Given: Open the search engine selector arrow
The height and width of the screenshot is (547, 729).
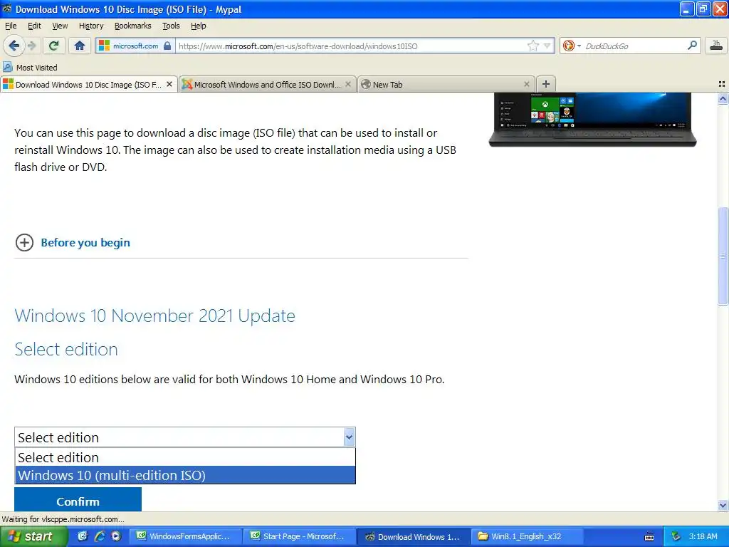Looking at the screenshot, I should pyautogui.click(x=579, y=46).
